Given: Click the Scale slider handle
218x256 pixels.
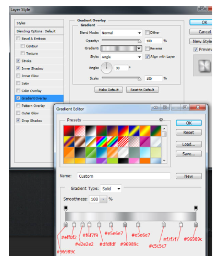Looking at the screenshot, I should coord(139,79).
